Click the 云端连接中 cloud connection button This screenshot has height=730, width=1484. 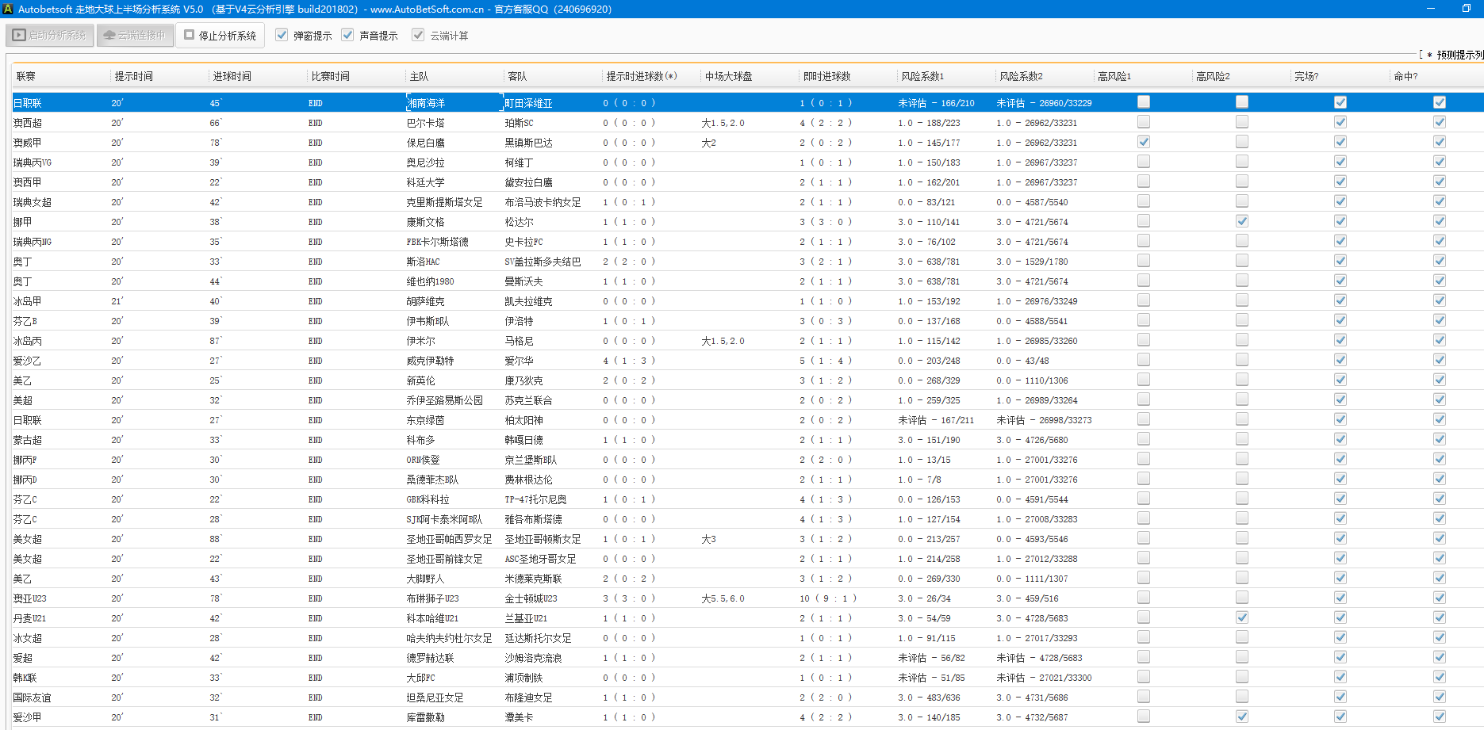[135, 36]
